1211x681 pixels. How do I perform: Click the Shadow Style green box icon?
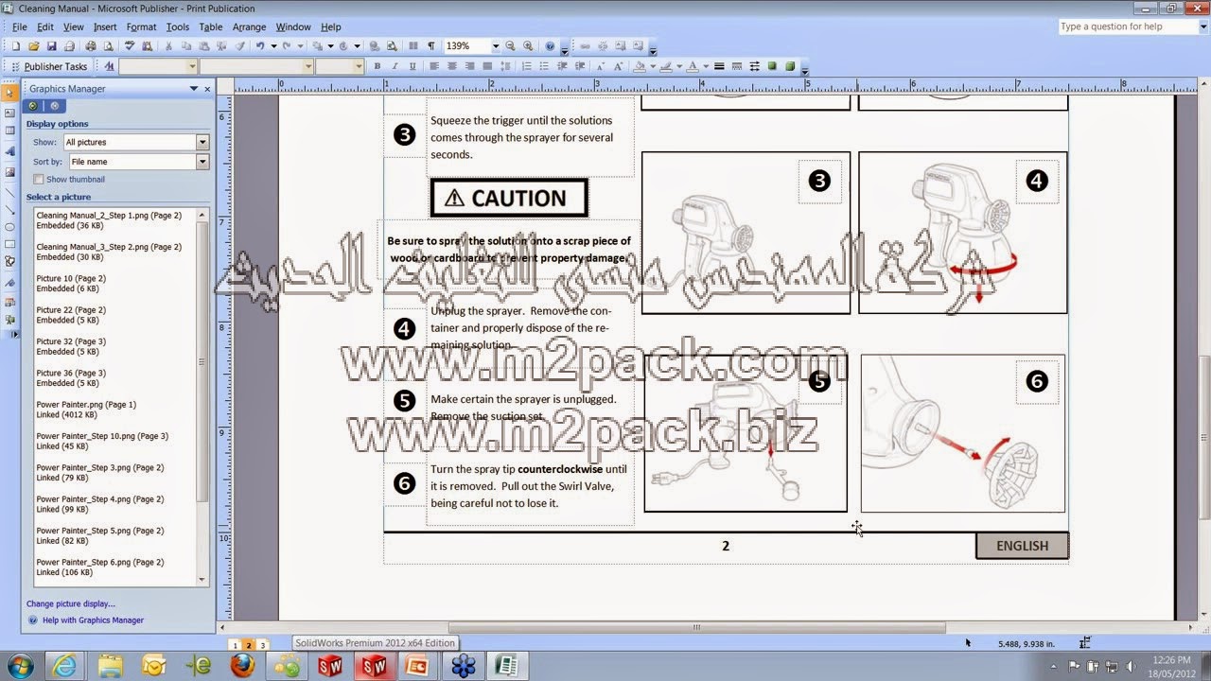(772, 66)
